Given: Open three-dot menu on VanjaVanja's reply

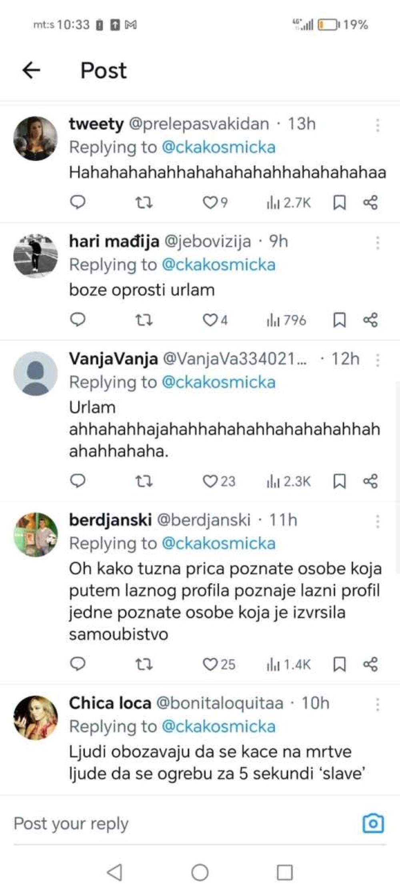Looking at the screenshot, I should (377, 360).
